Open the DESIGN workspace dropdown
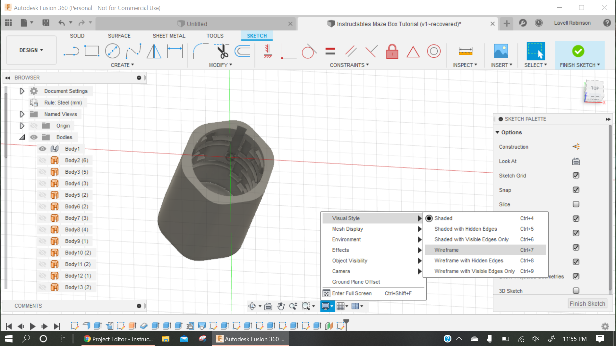The image size is (616, 346). (x=31, y=50)
